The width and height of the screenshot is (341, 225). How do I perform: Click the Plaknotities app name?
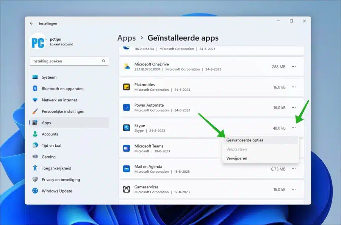click(x=144, y=85)
